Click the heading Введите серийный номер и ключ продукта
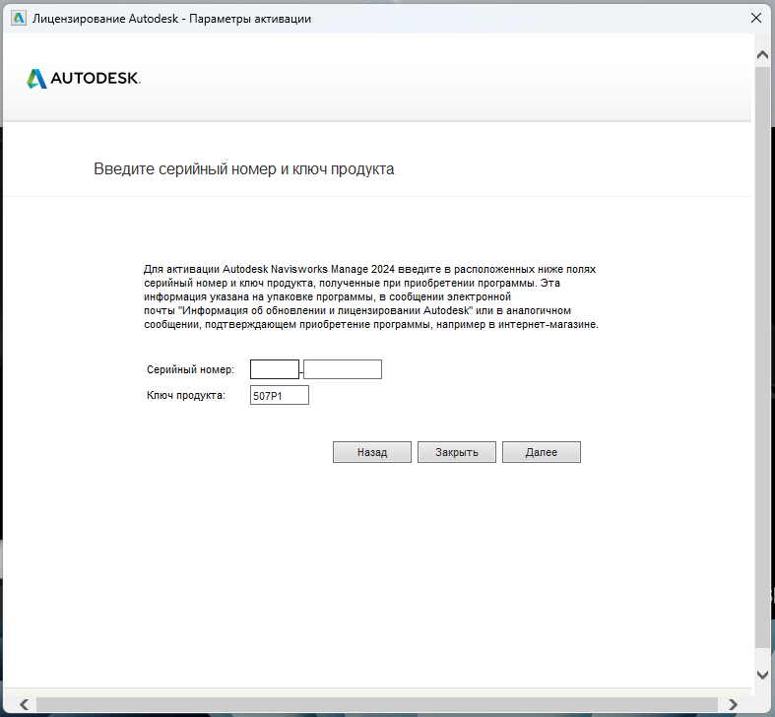The width and height of the screenshot is (775, 717). tap(243, 169)
